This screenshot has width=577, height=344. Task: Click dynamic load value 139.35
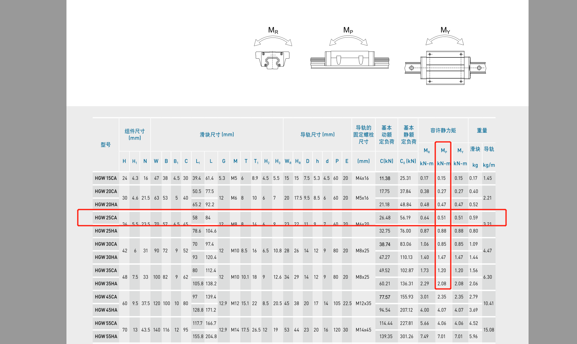(x=386, y=337)
